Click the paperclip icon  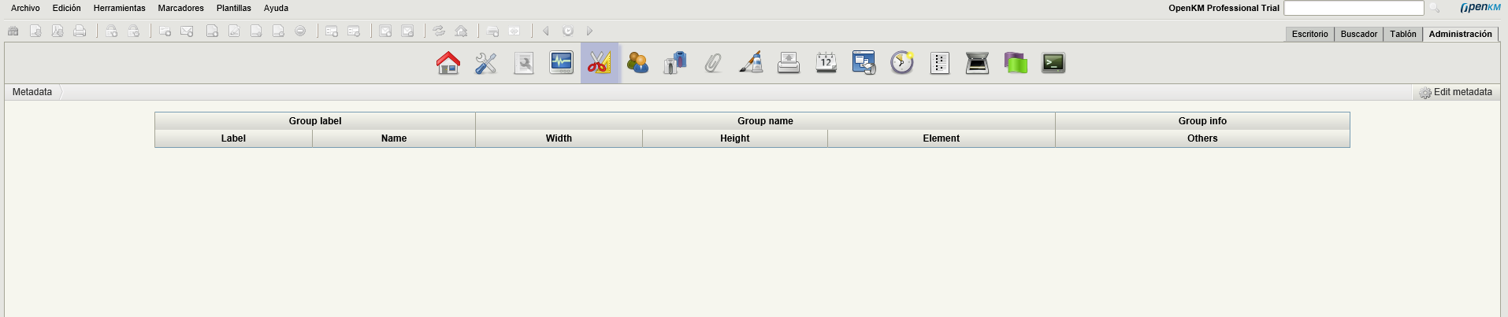(x=713, y=63)
